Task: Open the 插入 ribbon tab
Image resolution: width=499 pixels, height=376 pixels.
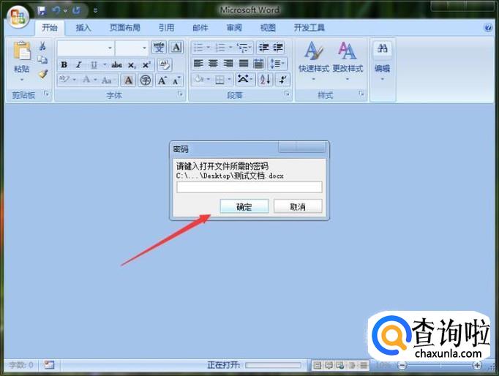Action: coord(83,28)
